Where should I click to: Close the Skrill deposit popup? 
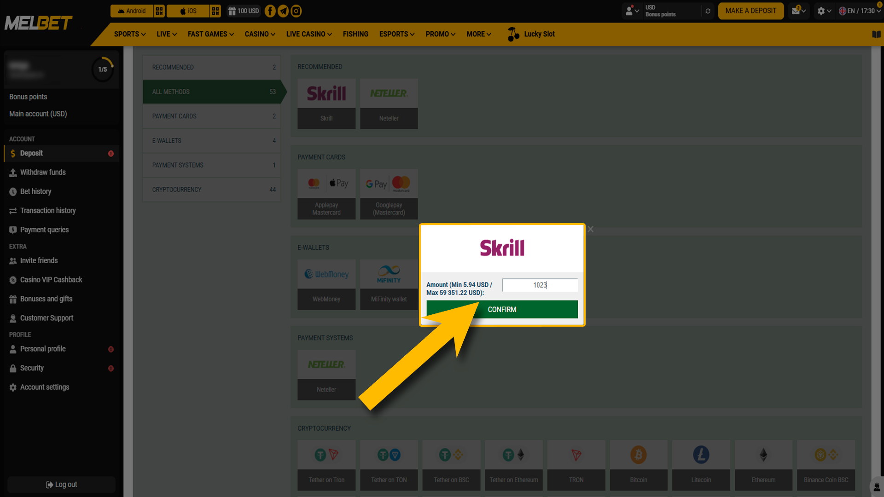click(590, 229)
